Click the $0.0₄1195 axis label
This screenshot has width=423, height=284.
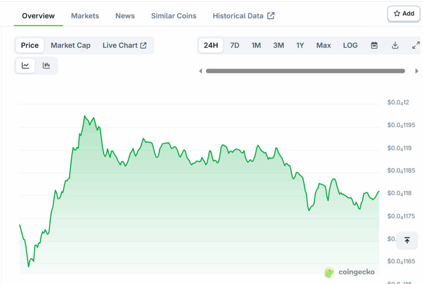(x=401, y=125)
